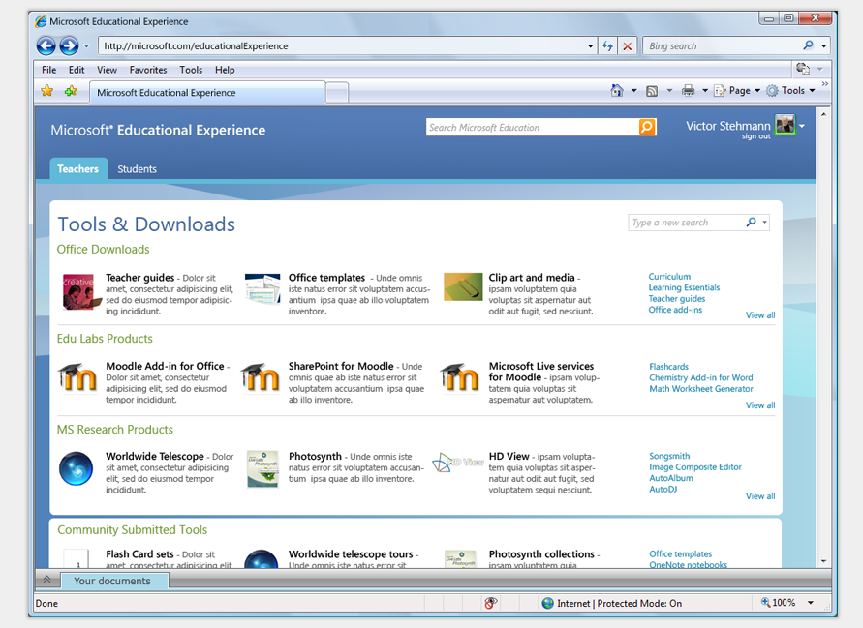The image size is (863, 628).
Task: Click the Microsoft Live services for Moodle icon
Action: coord(459,377)
